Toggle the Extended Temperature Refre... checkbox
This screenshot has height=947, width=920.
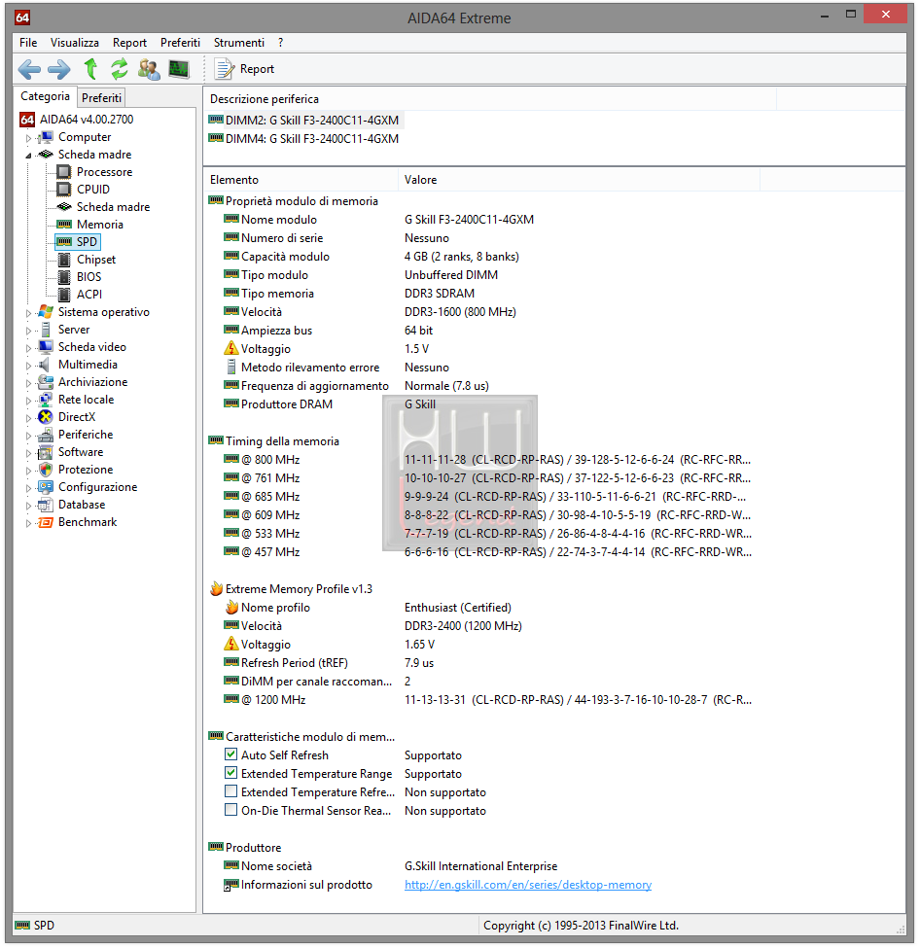[230, 791]
